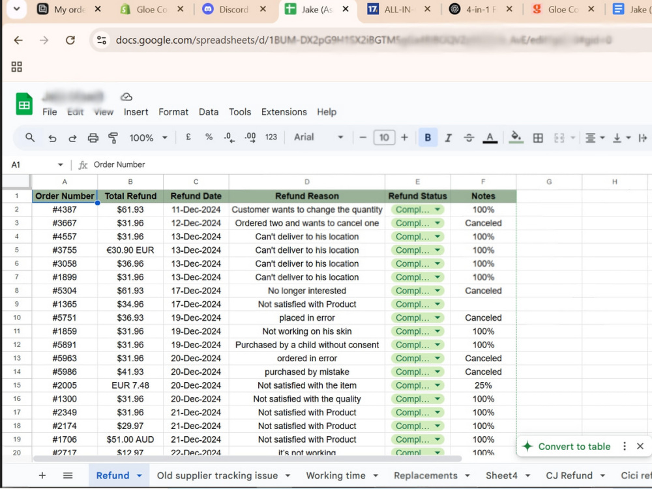This screenshot has width=652, height=489.
Task: Click the horizontal scrollbar
Action: click(247, 458)
